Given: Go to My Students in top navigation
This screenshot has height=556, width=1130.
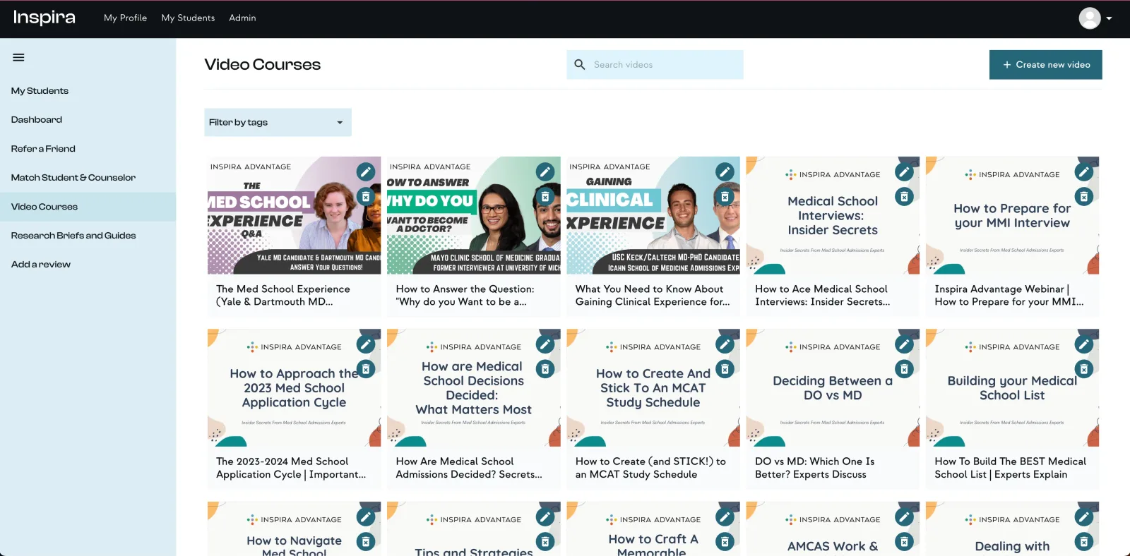Looking at the screenshot, I should [188, 18].
